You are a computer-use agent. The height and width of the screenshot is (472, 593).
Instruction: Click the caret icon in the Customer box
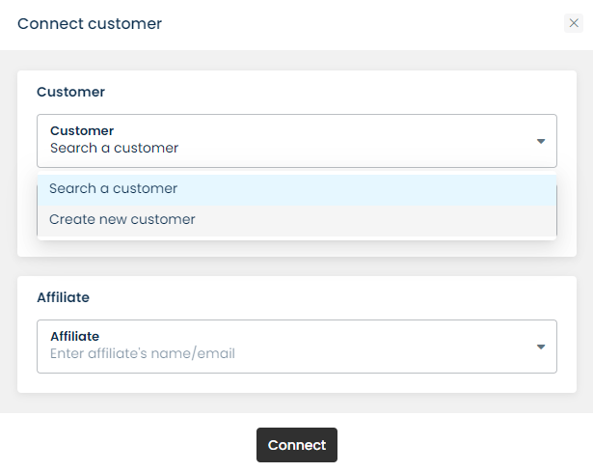click(541, 141)
